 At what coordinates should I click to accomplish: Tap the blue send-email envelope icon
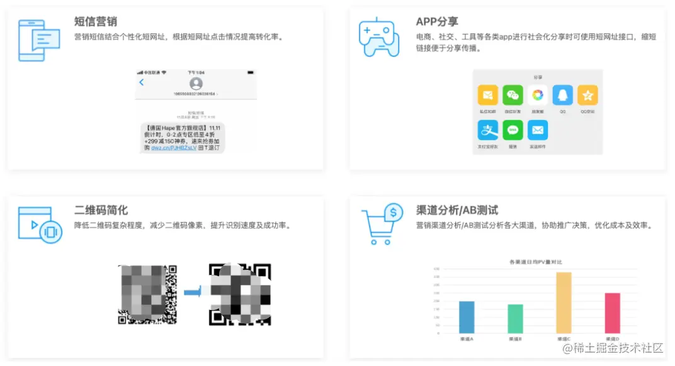(x=538, y=130)
